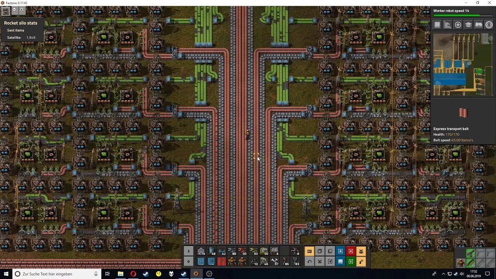496x279 pixels.
Task: Open the notification center icon
Action: (x=487, y=274)
